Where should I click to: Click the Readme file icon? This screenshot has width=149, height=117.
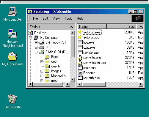coord(80,73)
